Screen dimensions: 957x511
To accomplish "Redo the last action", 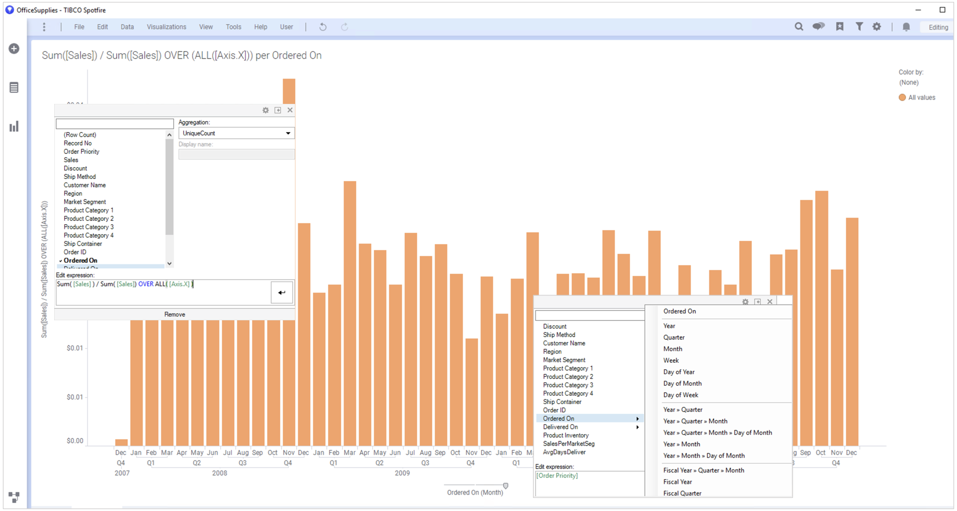I will coord(344,27).
